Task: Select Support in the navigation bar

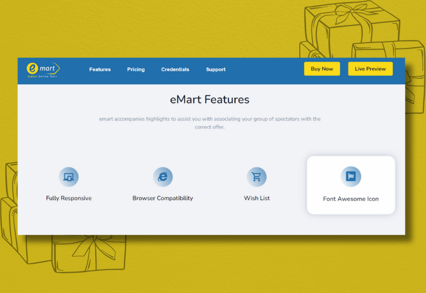Action: click(216, 69)
